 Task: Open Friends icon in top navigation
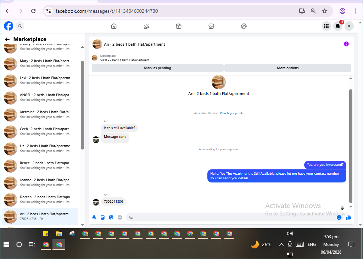146,26
